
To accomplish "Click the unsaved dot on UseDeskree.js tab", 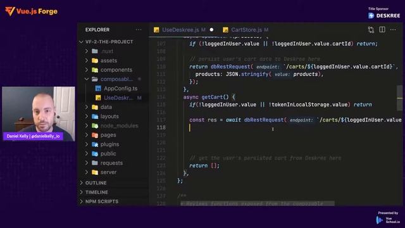I will 211,30.
